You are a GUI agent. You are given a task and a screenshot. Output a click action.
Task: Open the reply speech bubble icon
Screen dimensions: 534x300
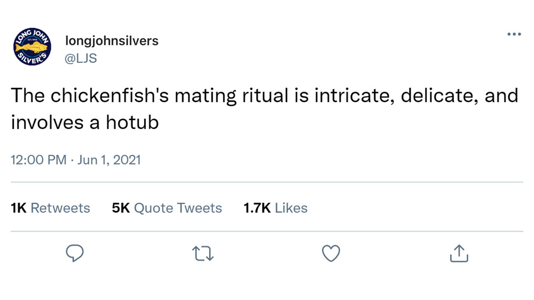[75, 253]
